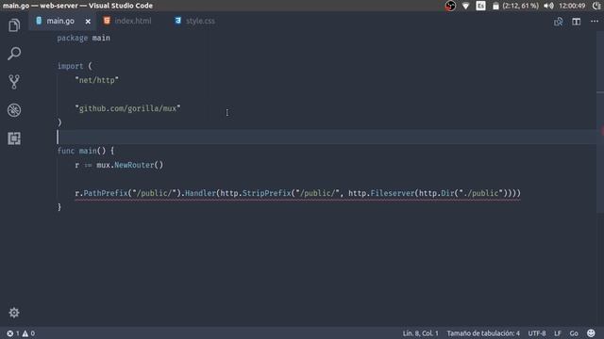Click on http.Dir in the code
The width and height of the screenshot is (604, 339).
click(436, 193)
